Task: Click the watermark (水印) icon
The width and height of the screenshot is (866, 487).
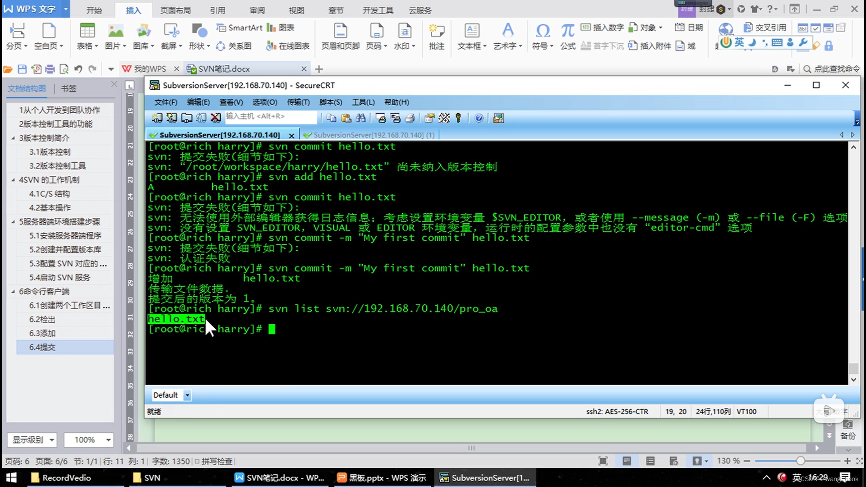Action: 404,32
